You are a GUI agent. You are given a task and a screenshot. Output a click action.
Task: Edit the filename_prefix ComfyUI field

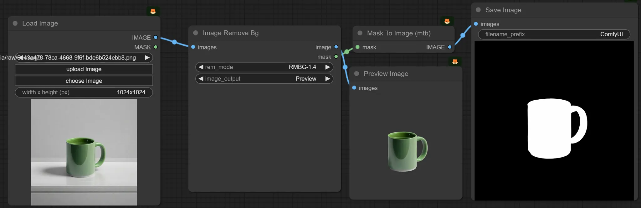(554, 34)
